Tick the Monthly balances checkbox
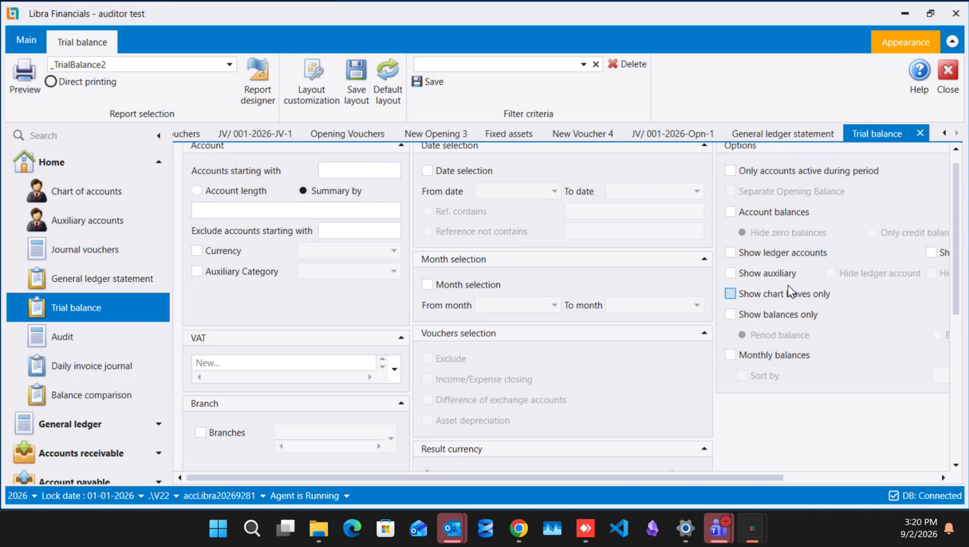969x547 pixels. 730,355
